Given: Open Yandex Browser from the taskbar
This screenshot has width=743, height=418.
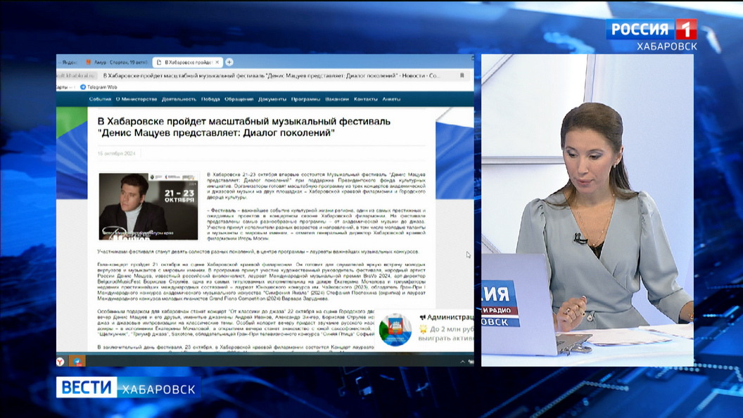Looking at the screenshot, I should point(61,362).
